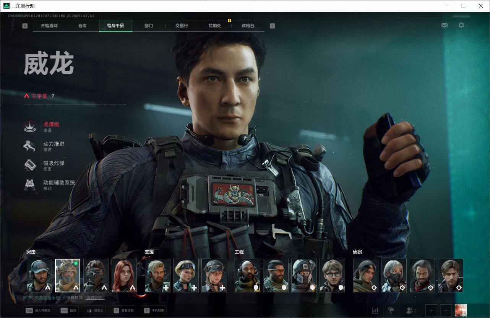Viewport: 490px width, 318px height.
Task: Open the flag icon in bottom bar
Action: pyautogui.click(x=391, y=310)
